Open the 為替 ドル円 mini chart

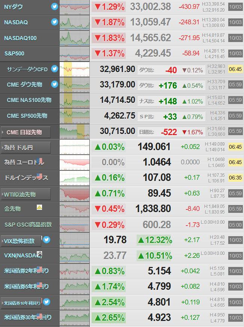[74, 147]
